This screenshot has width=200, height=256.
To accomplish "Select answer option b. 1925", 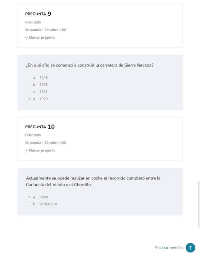I will (30, 85).
